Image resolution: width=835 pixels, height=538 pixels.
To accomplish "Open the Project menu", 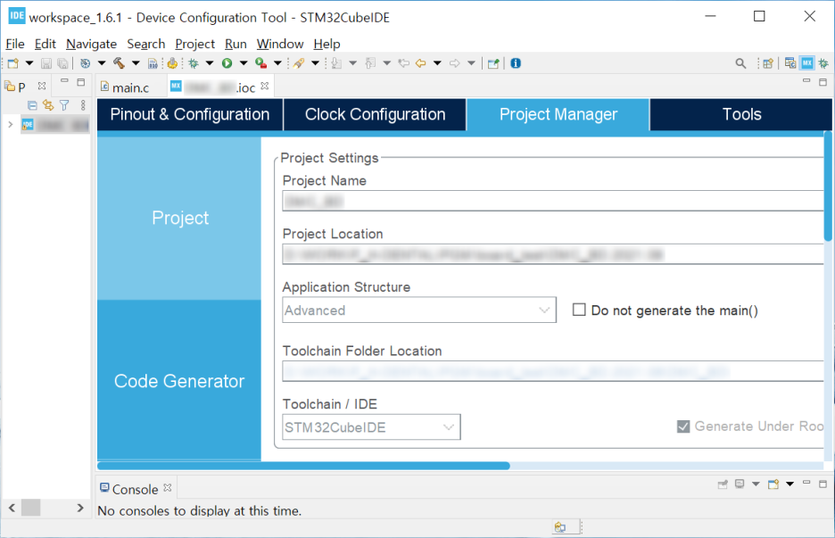I will [x=194, y=44].
